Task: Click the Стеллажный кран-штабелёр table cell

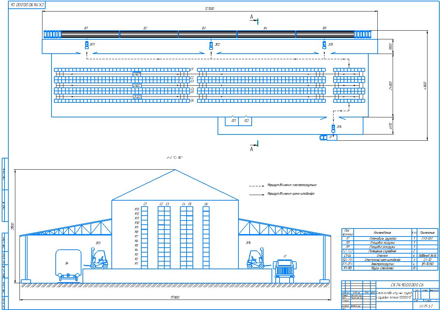Action: coord(383,260)
